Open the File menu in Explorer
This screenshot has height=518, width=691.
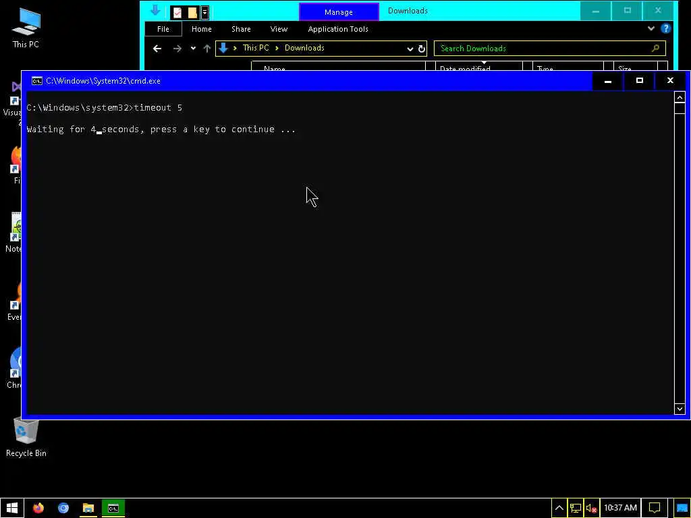tap(163, 29)
